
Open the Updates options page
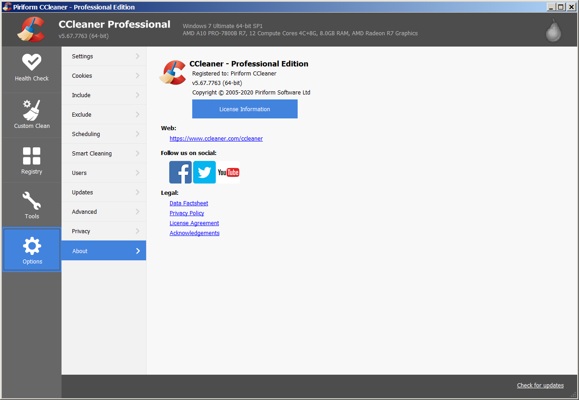pyautogui.click(x=104, y=192)
